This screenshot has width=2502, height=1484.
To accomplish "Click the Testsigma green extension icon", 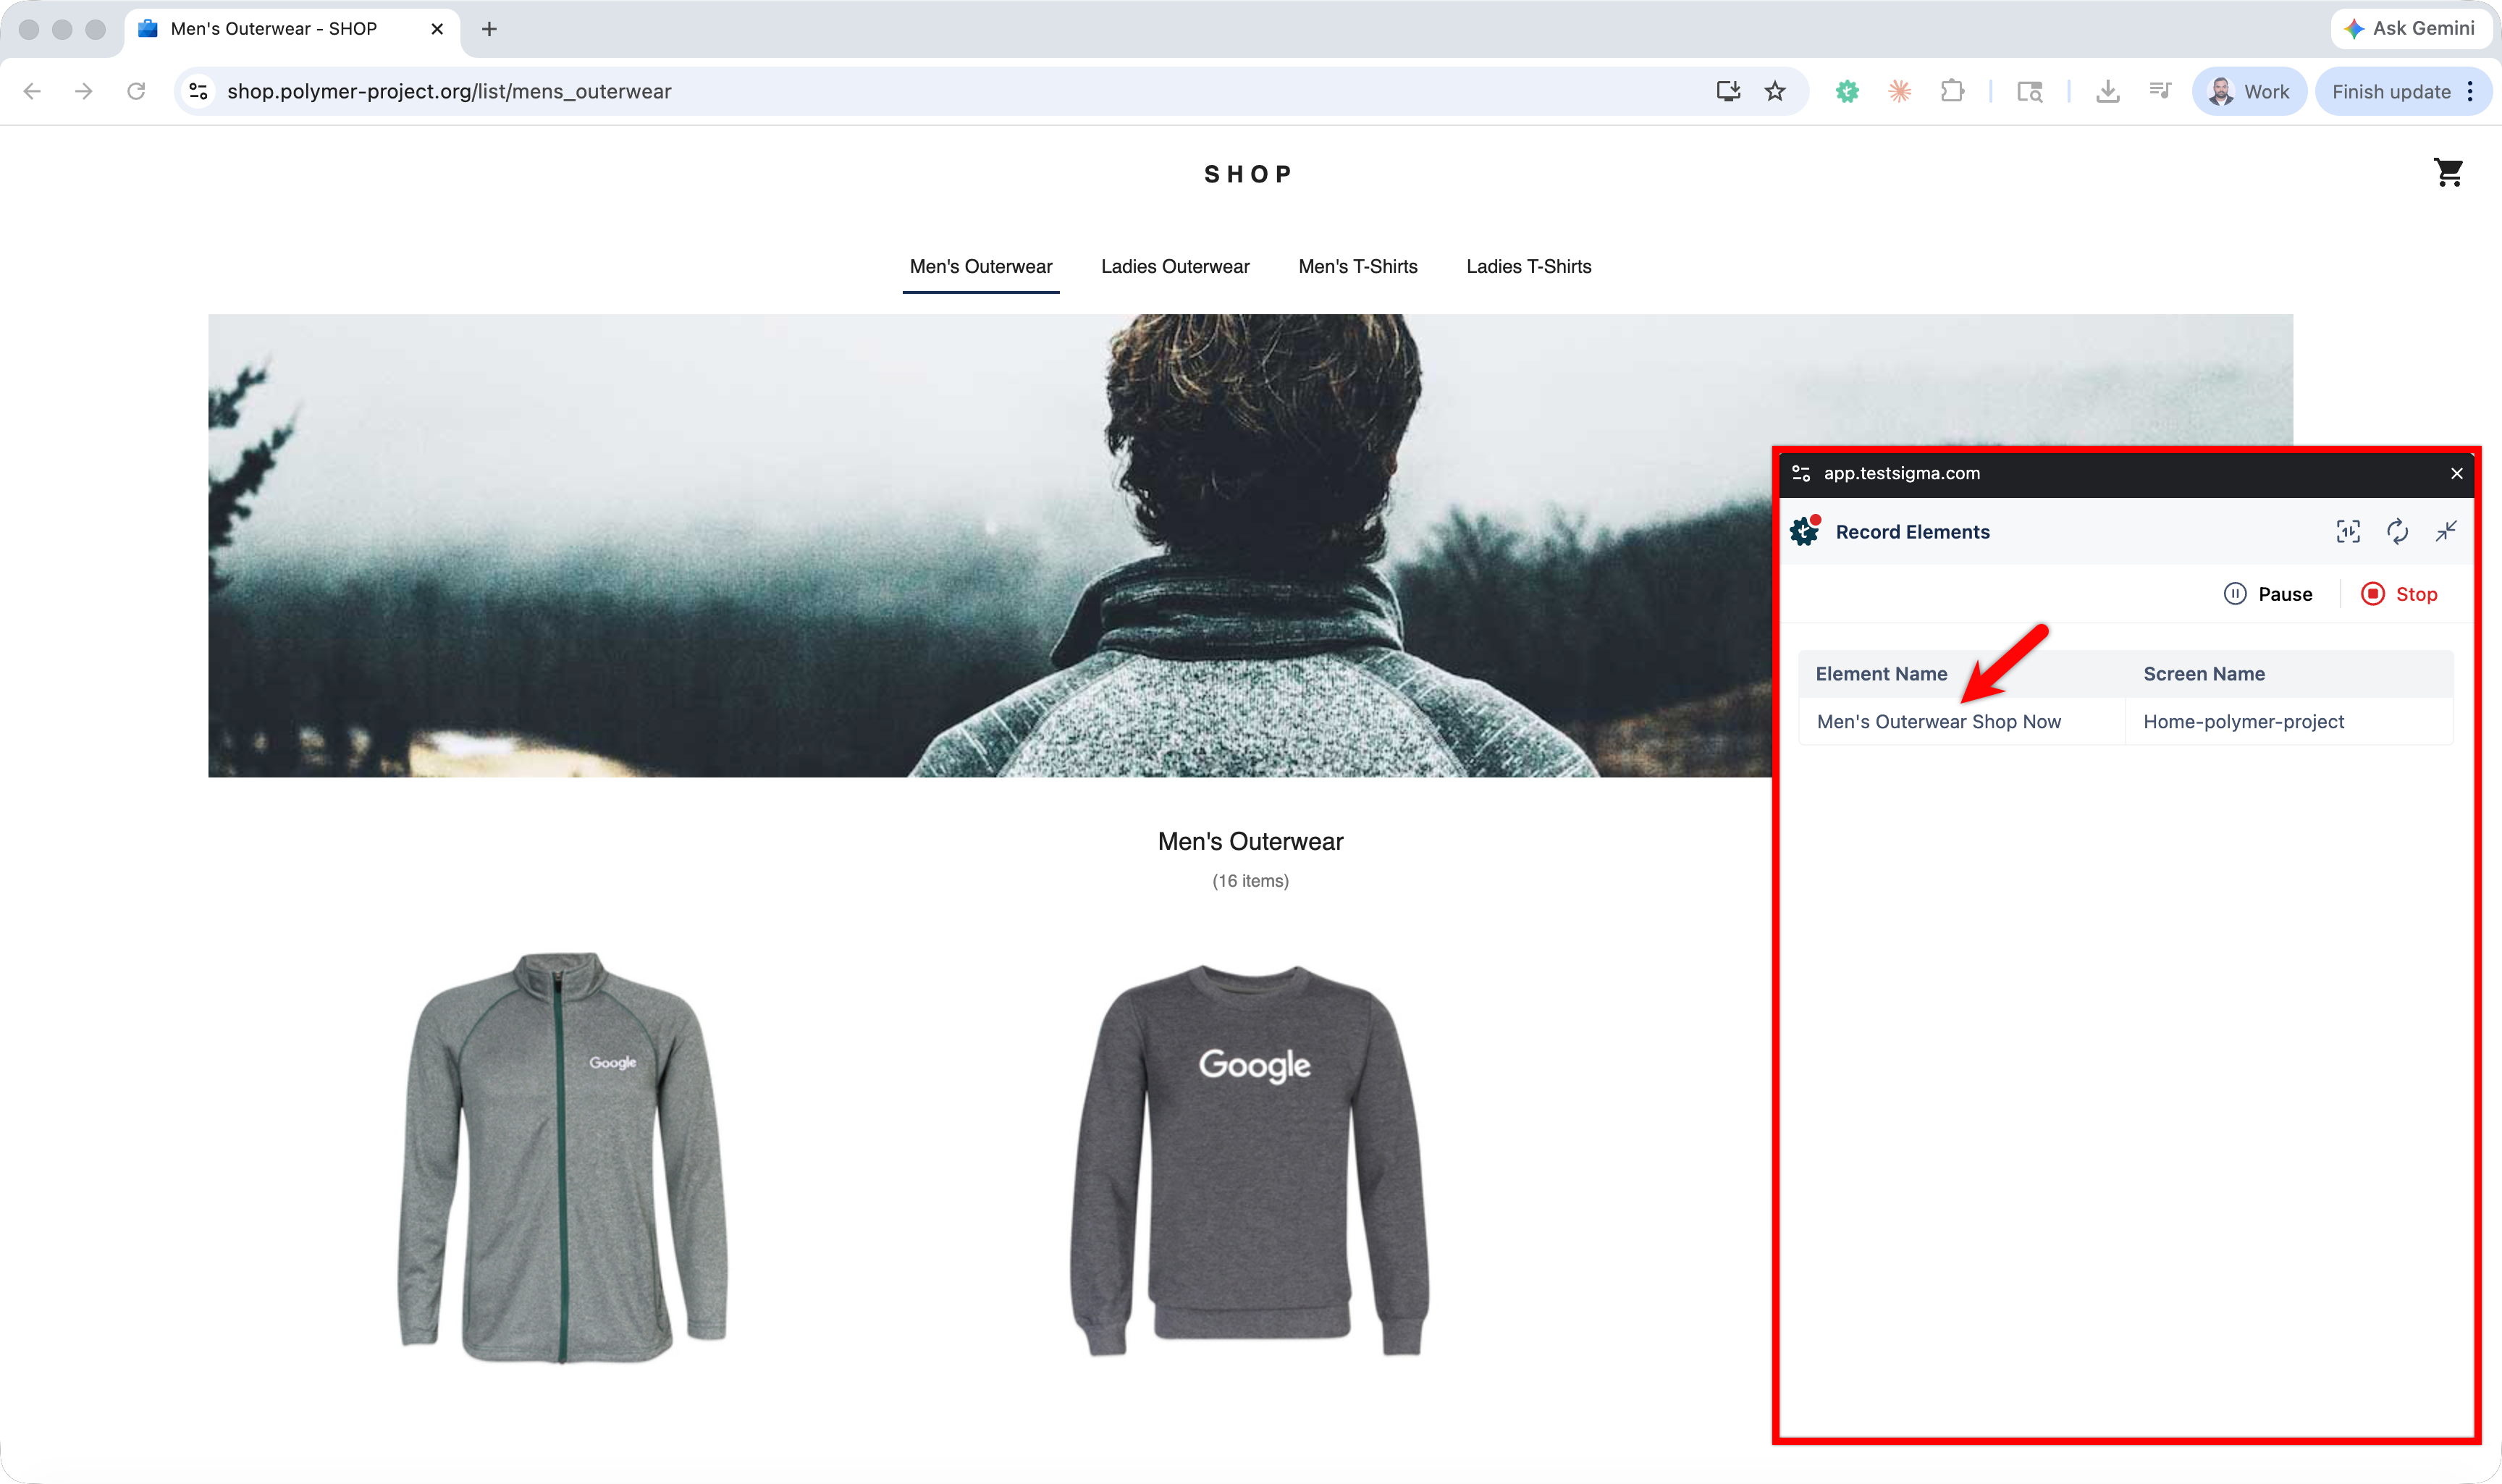I will click(1847, 92).
